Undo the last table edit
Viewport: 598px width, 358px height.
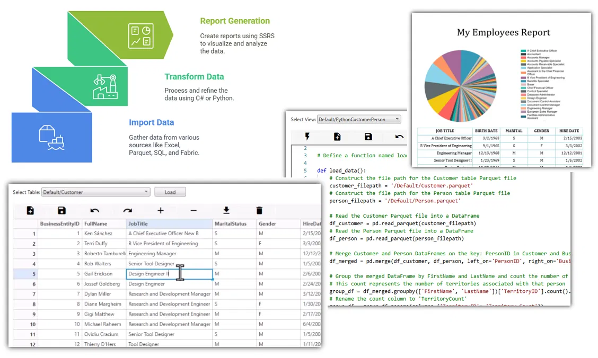[x=95, y=210]
